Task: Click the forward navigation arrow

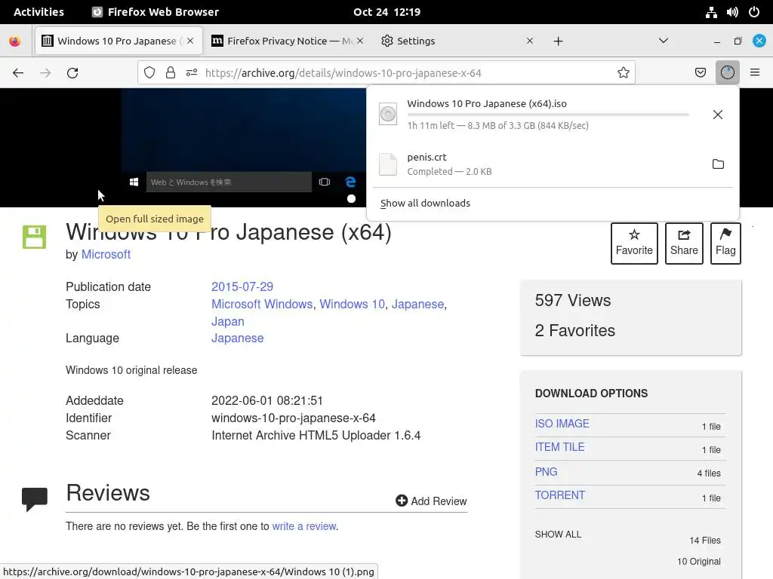Action: click(x=45, y=73)
